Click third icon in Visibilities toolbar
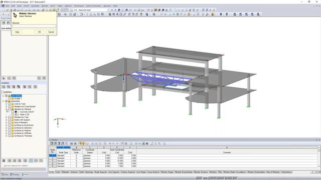Viewport: 321px width, 180px height. tap(14, 86)
